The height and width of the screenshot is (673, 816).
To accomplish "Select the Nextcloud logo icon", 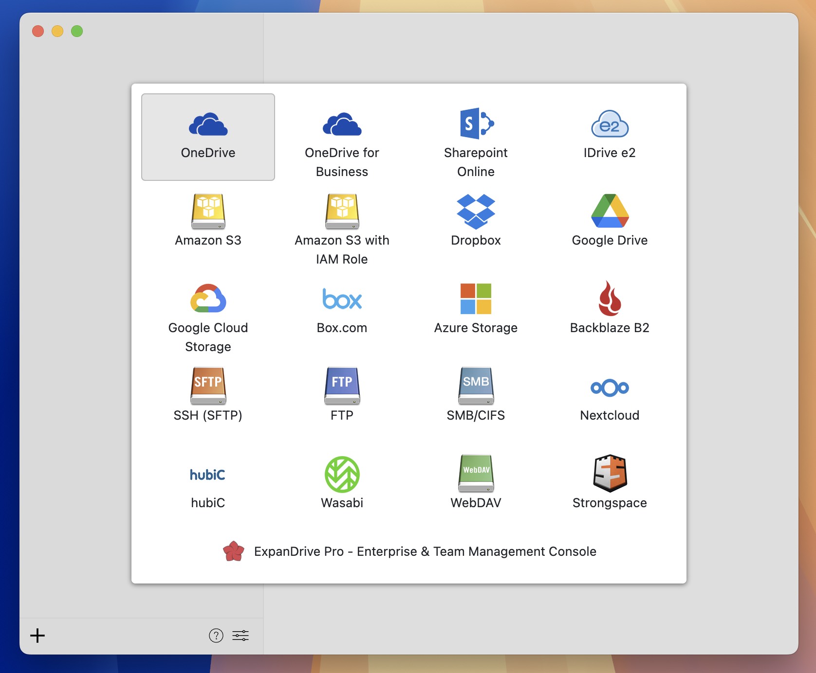I will click(610, 388).
